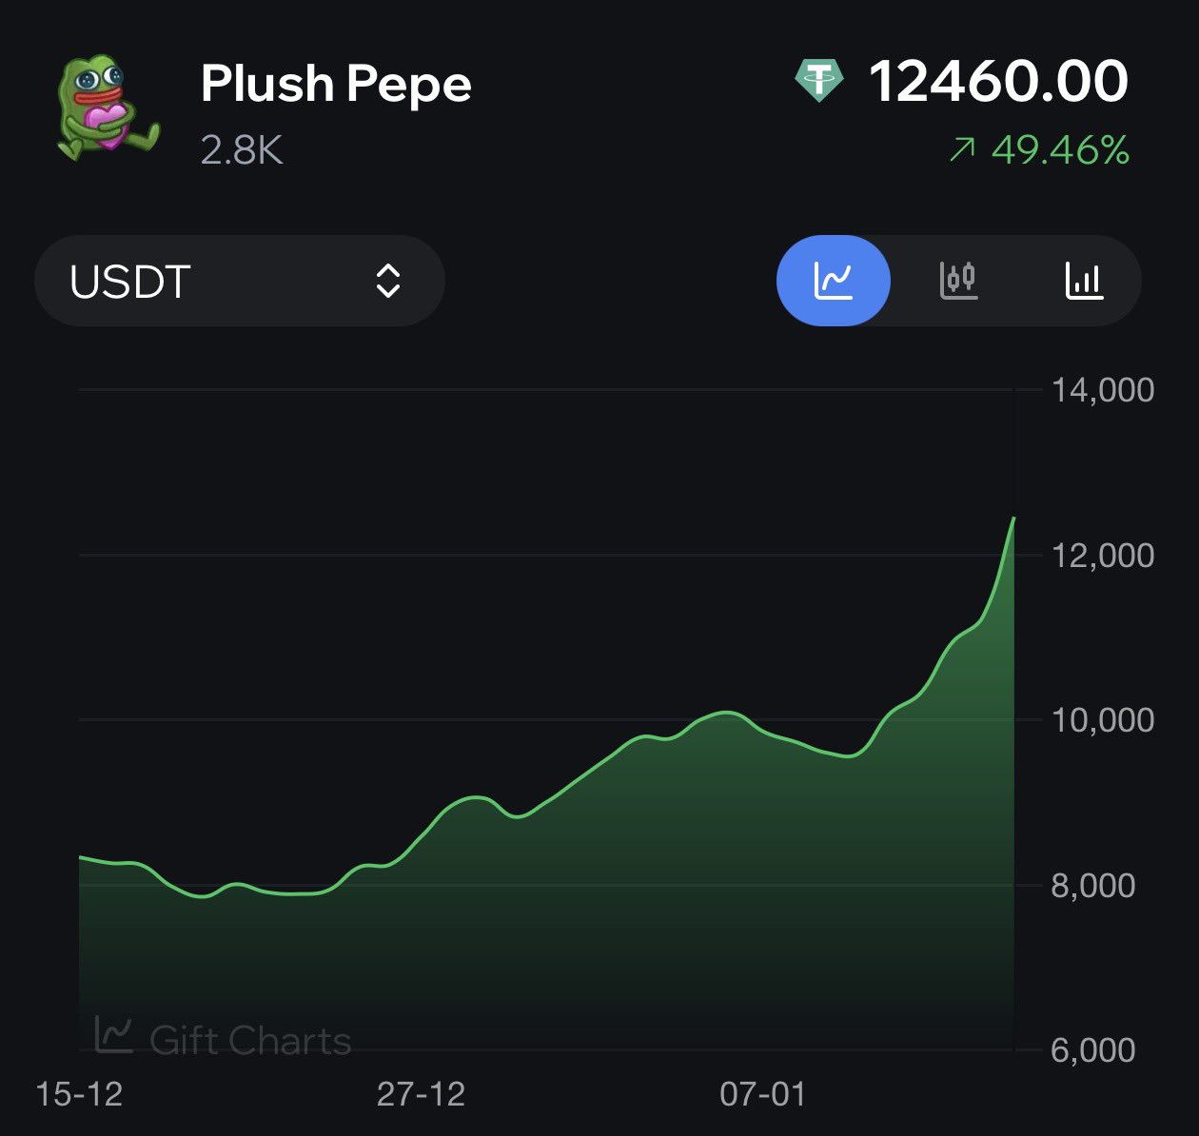
Task: Click the Gift Charts watermark text
Action: tap(250, 1040)
